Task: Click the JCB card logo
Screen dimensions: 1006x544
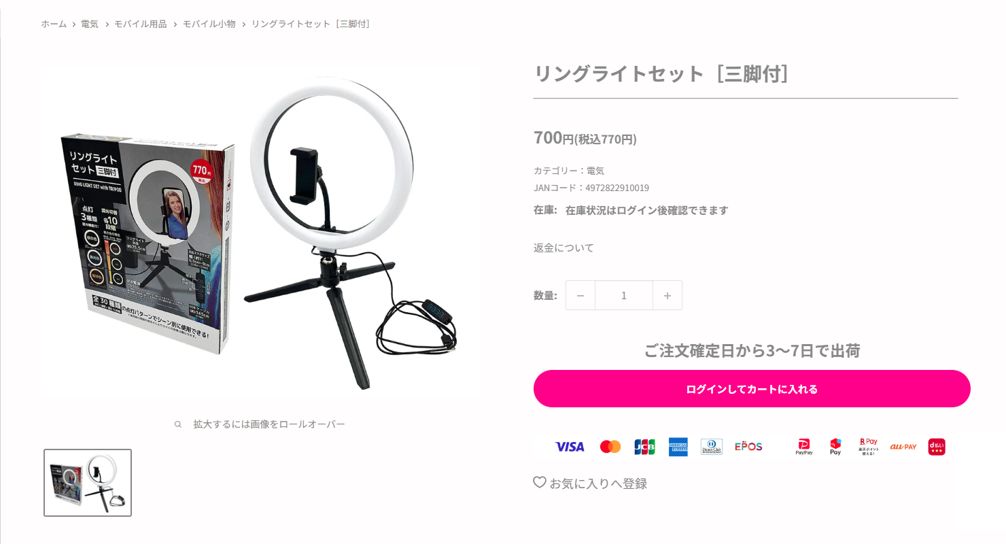Action: tap(644, 447)
